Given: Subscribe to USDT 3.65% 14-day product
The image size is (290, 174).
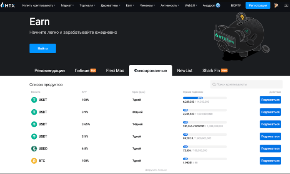Looking at the screenshot, I should [270, 124].
